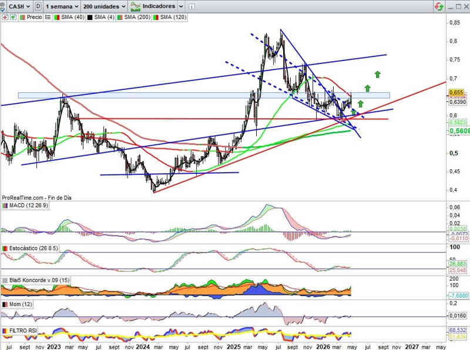Click the D daily view icon
The height and width of the screenshot is (350, 470).
[x=38, y=6]
